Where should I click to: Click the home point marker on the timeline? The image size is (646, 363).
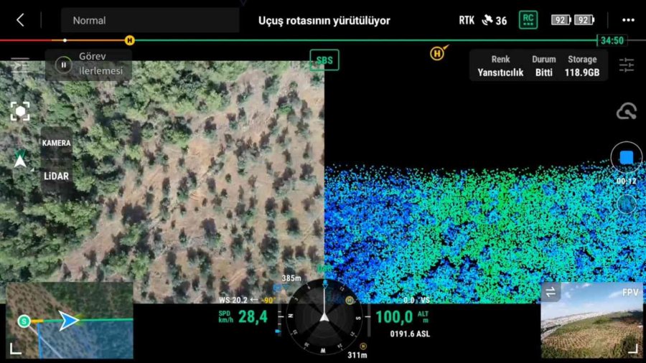pyautogui.click(x=130, y=40)
